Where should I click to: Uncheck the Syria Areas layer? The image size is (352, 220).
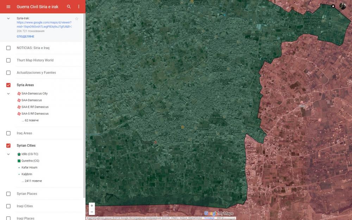[x=8, y=85]
